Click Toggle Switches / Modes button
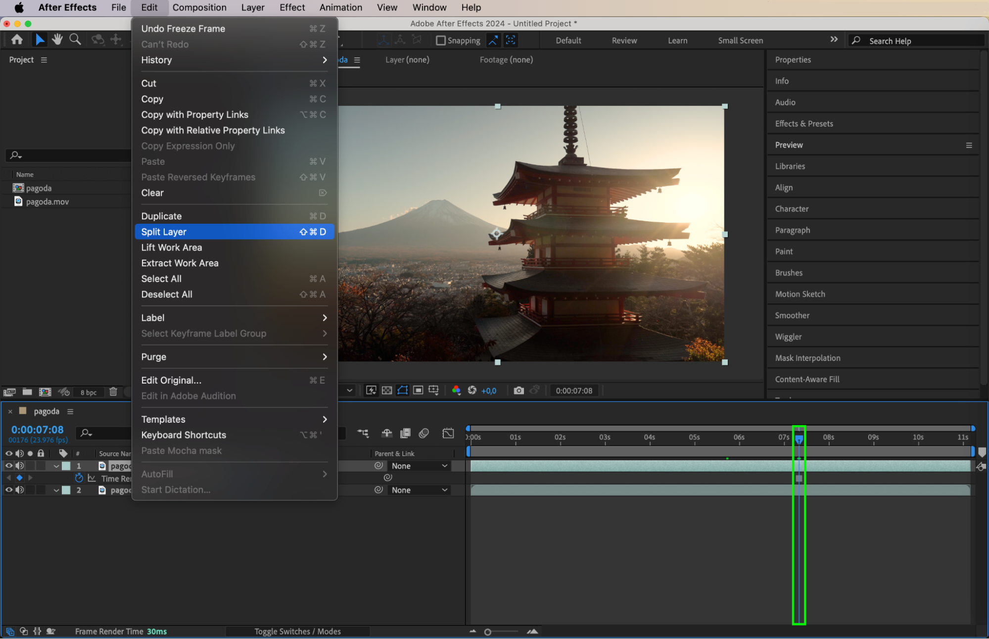The width and height of the screenshot is (989, 639). coord(297,632)
